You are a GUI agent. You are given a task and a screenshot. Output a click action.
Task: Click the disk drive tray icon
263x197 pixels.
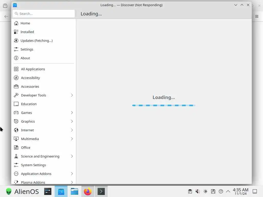[x=213, y=191]
